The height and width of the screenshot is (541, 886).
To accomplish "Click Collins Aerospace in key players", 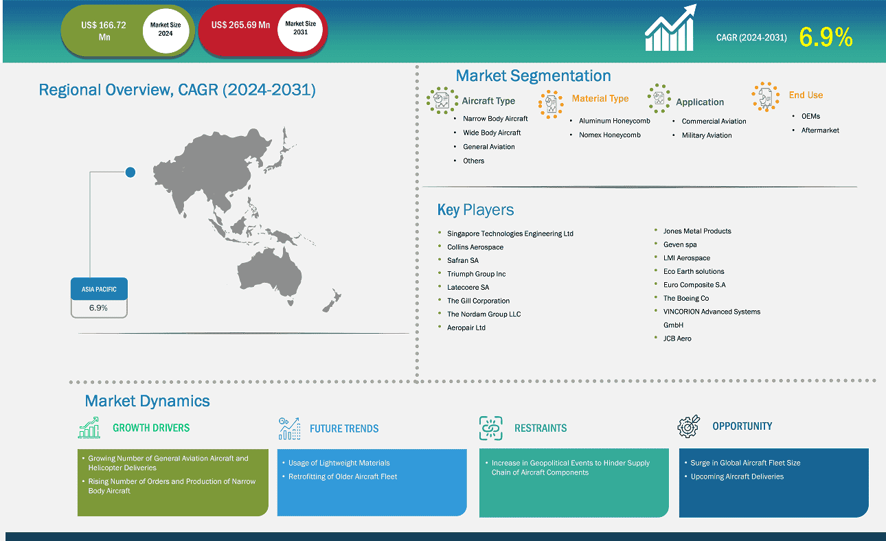I will click(475, 247).
